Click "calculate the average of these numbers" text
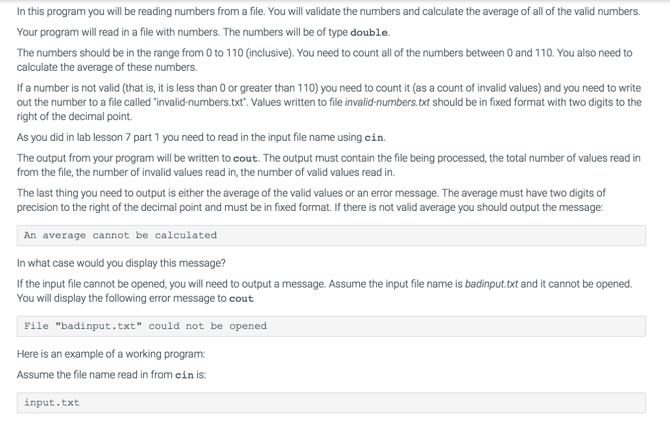 coord(107,67)
